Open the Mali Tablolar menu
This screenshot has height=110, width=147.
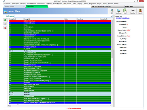pyautogui.click(x=67, y=4)
